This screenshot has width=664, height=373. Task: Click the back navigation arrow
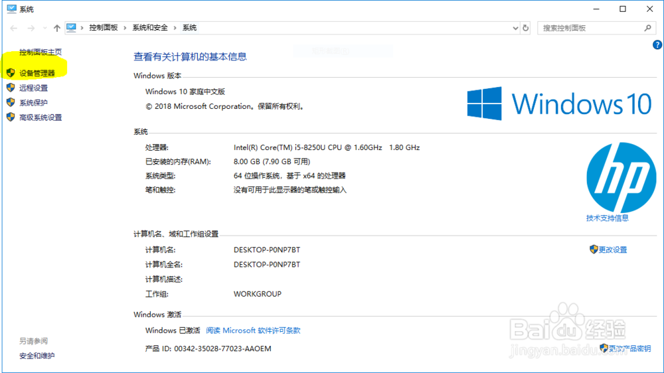(x=13, y=28)
